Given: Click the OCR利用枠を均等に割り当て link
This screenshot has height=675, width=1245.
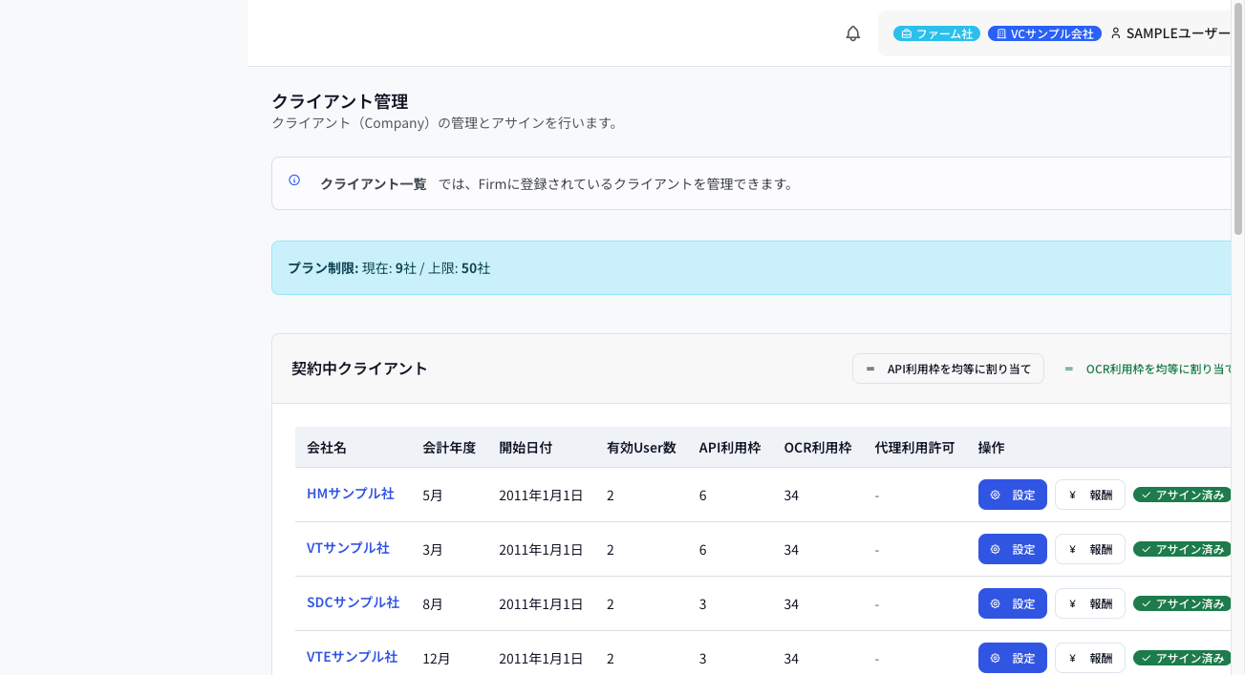Looking at the screenshot, I should click(1161, 369).
